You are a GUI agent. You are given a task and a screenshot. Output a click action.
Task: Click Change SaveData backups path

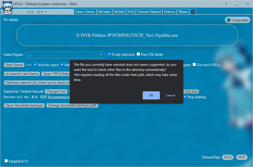[x=72, y=105]
